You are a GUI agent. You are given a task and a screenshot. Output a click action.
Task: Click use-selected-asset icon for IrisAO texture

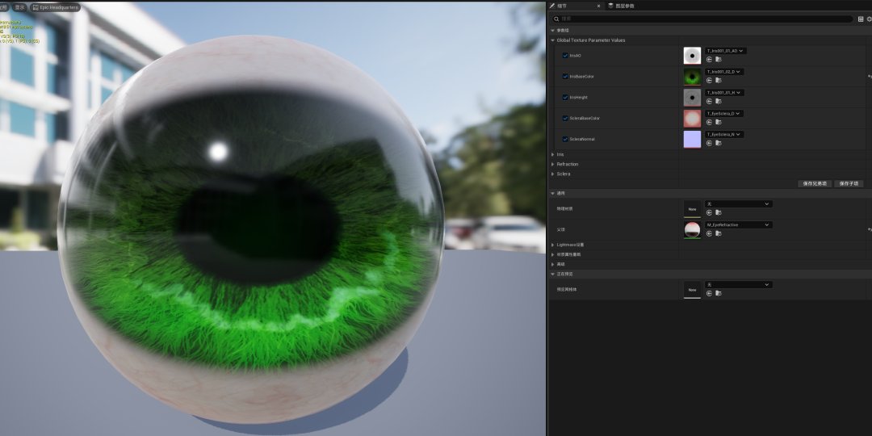[709, 60]
